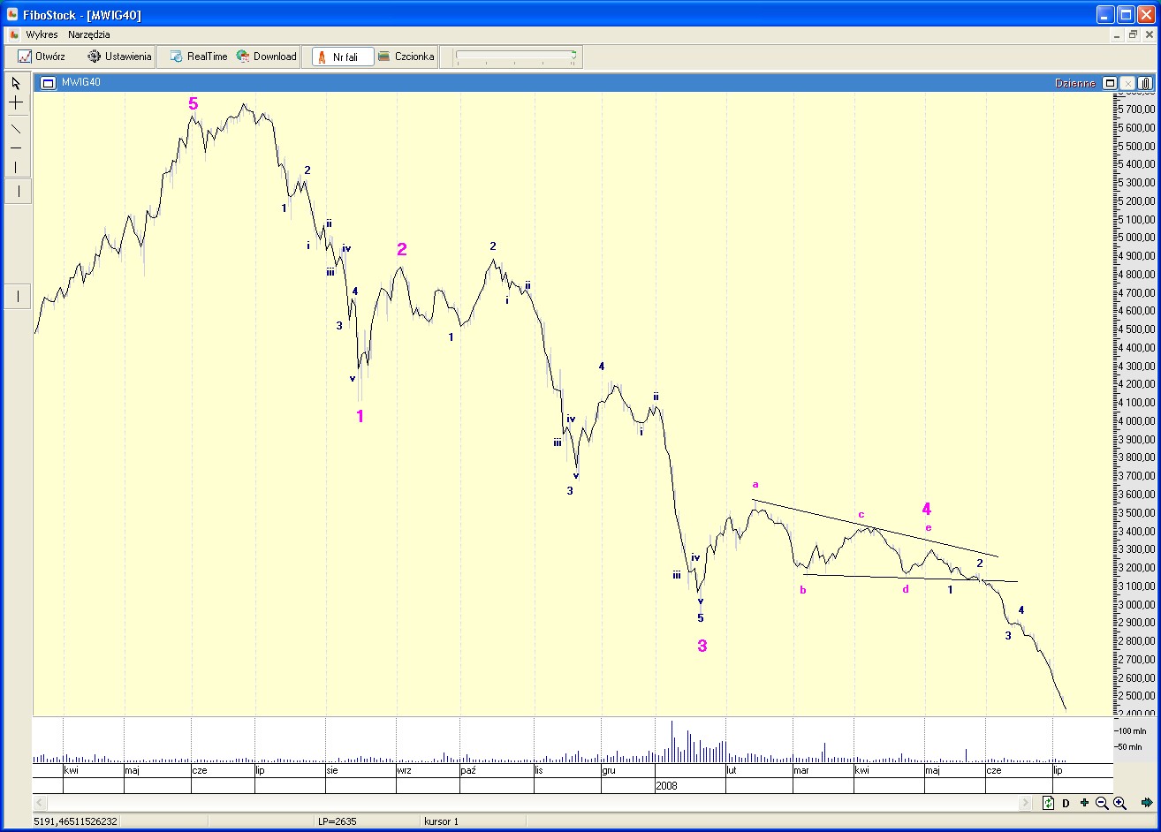Click the Download toolbar button
Image resolution: width=1161 pixels, height=832 pixels.
[266, 57]
